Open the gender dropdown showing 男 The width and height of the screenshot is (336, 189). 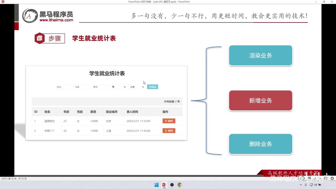click(119, 87)
